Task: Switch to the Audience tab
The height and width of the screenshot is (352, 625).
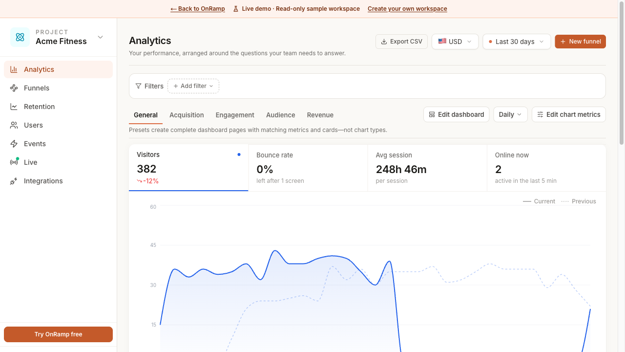Action: point(281,115)
